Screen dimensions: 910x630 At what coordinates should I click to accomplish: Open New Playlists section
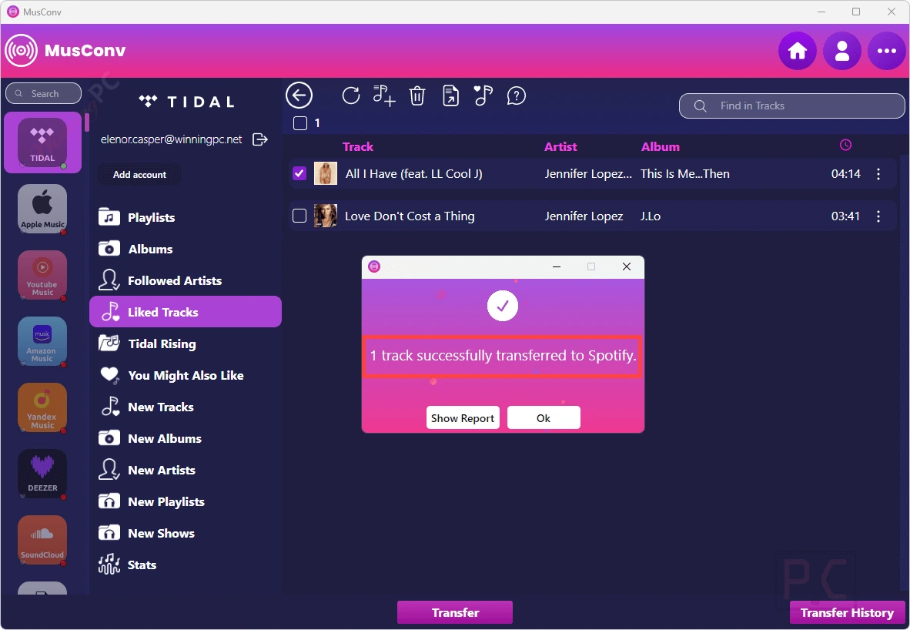186,501
